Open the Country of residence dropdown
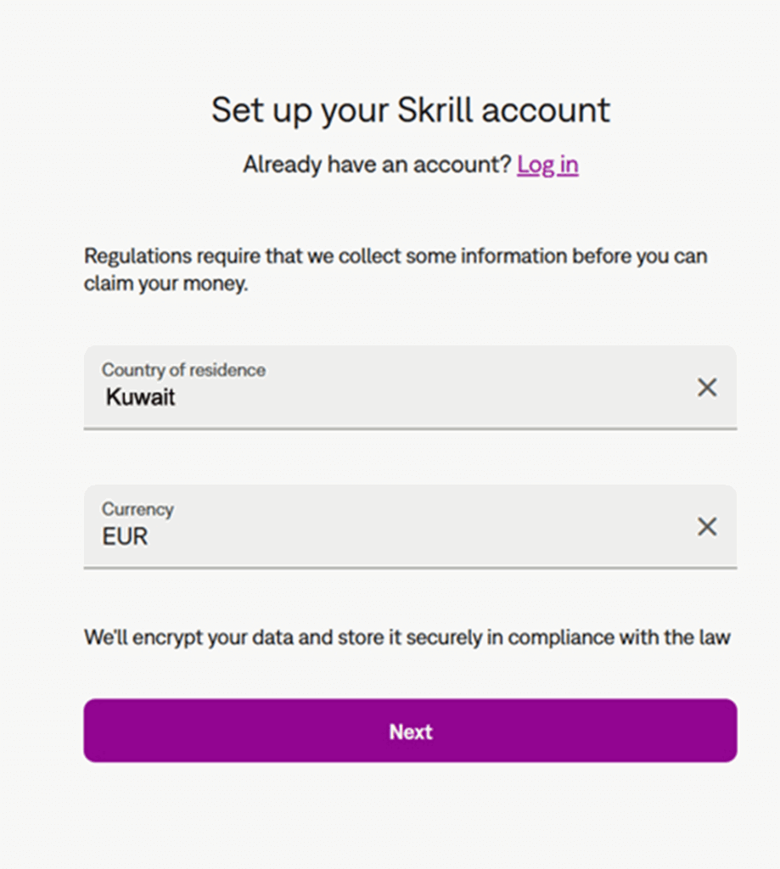The width and height of the screenshot is (780, 869). [410, 387]
